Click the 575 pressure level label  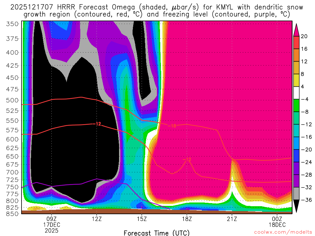12,130
